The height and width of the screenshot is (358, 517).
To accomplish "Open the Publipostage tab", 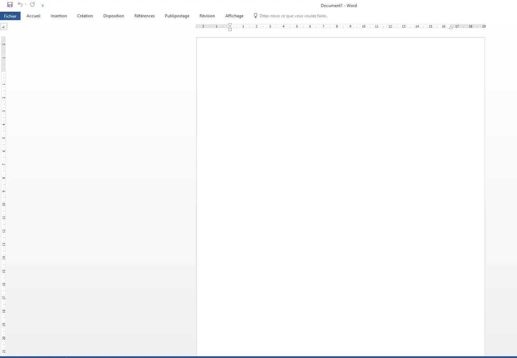I will [x=177, y=16].
